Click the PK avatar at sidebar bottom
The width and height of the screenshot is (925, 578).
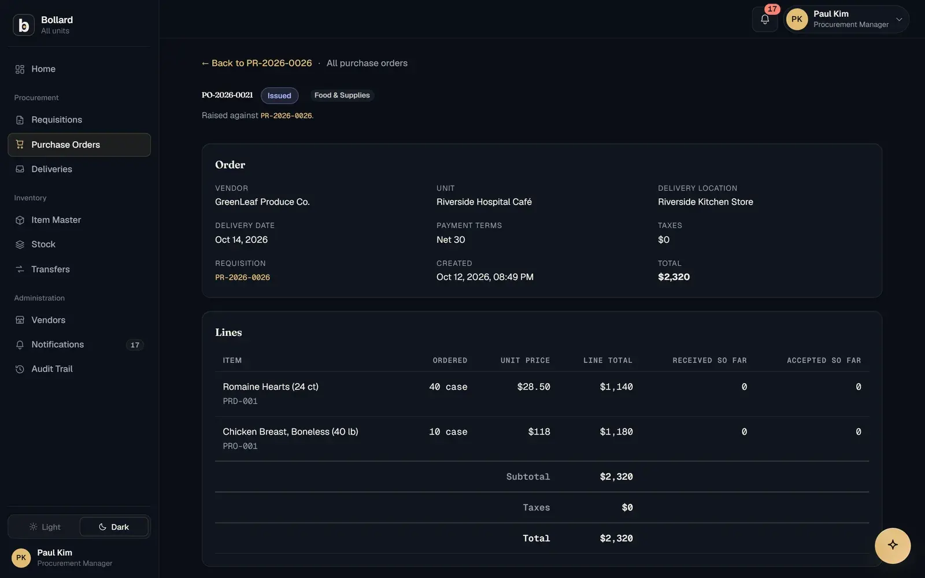click(21, 558)
